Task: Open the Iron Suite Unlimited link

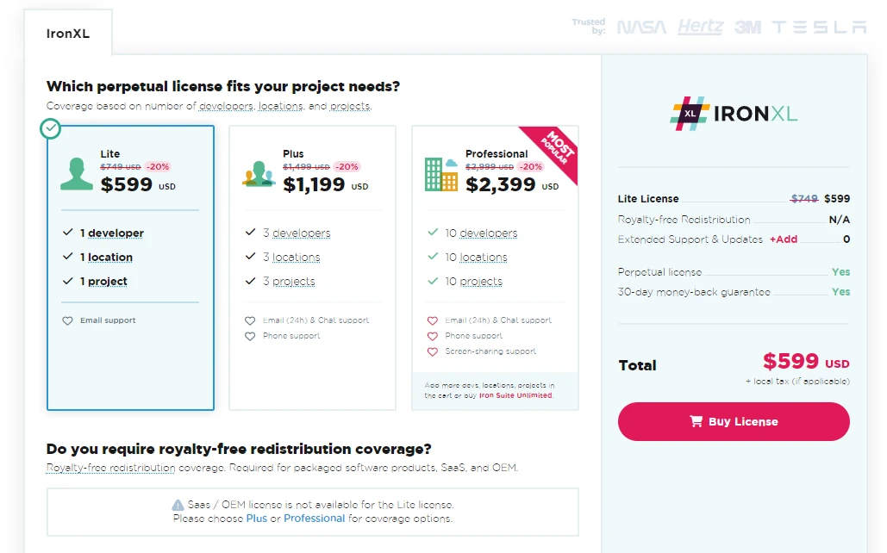Action: [515, 395]
